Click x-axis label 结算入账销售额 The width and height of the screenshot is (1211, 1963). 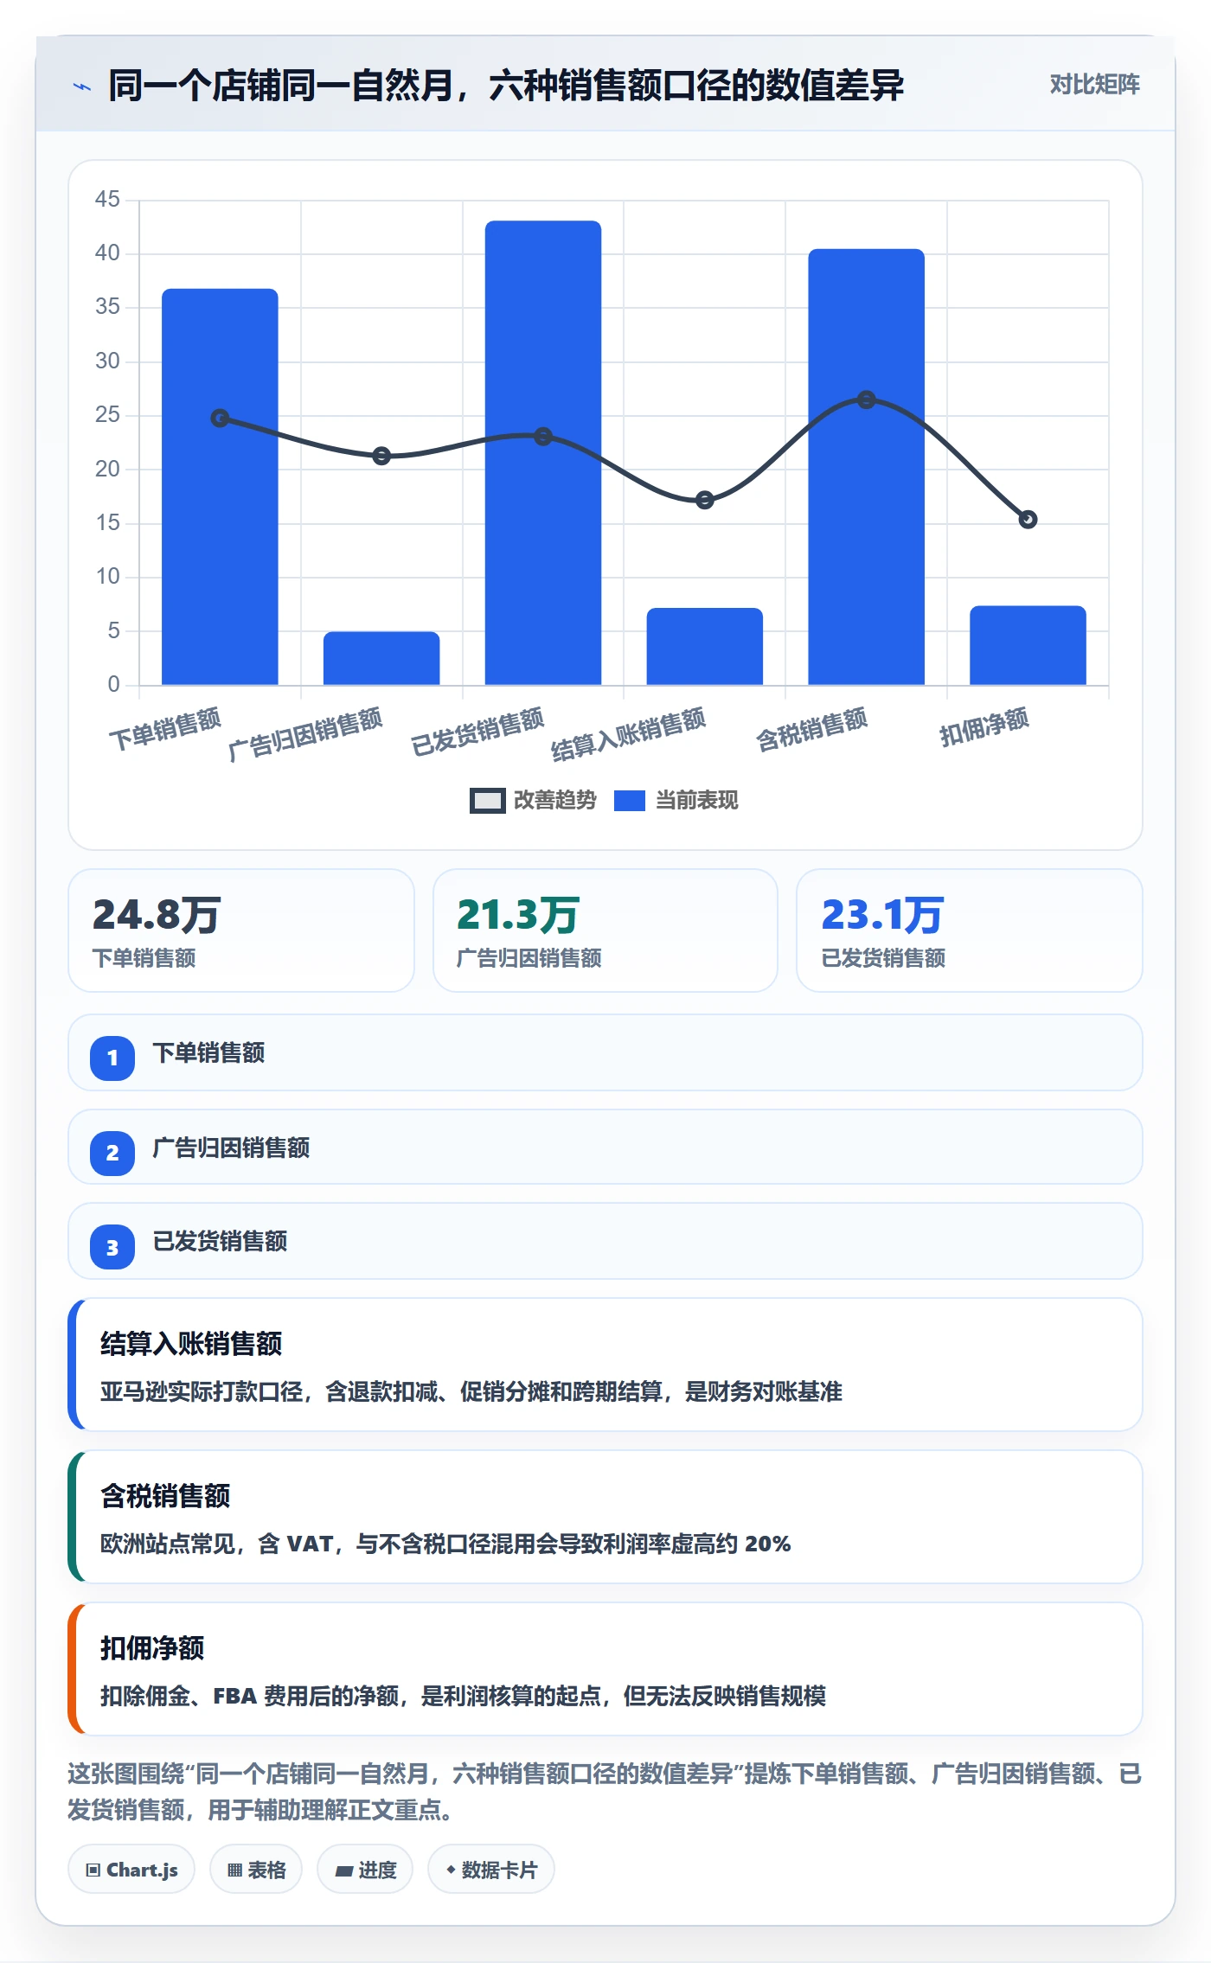(629, 733)
